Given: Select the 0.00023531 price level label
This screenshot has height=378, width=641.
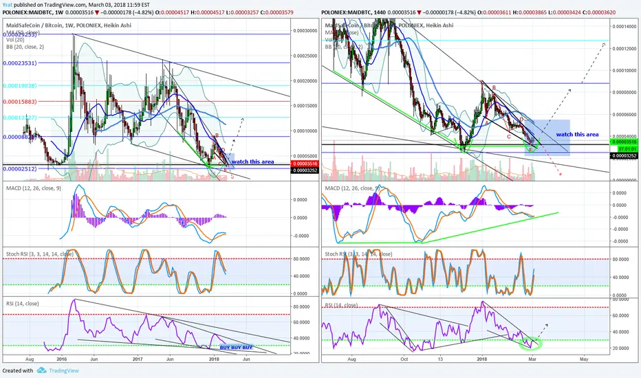Looking at the screenshot, I should (20, 63).
